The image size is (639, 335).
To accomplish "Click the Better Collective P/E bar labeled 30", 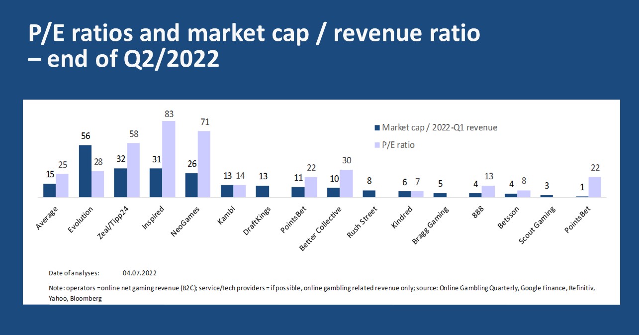I will pos(347,184).
